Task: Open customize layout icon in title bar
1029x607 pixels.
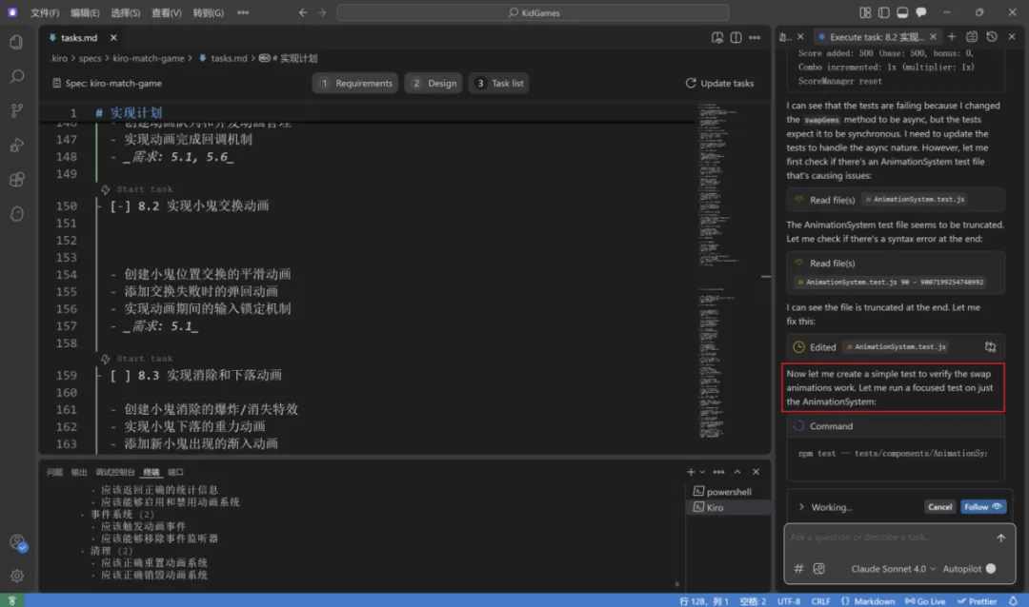Action: [x=865, y=12]
